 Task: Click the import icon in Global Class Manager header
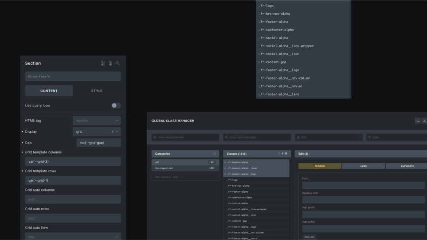click(418, 121)
